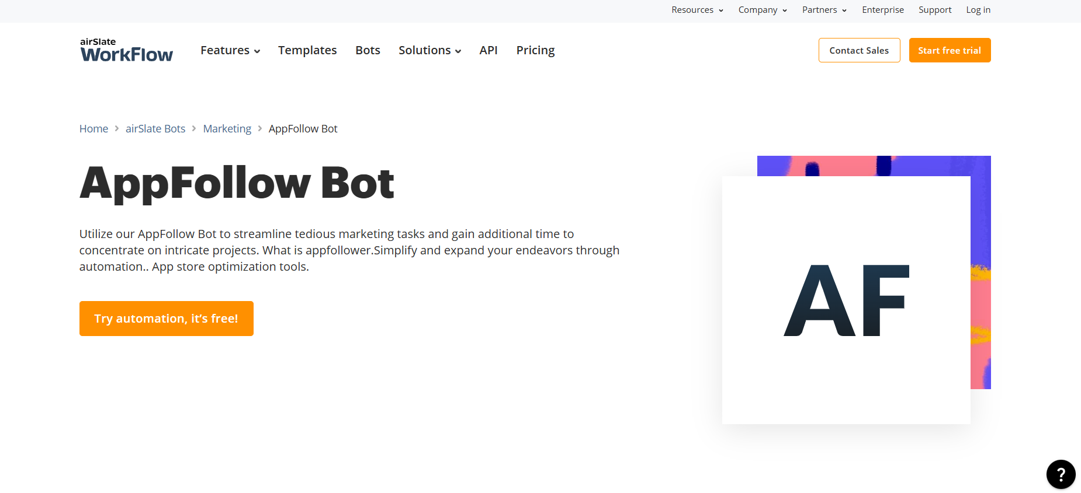Open the Support link
1081x493 pixels.
pos(935,10)
